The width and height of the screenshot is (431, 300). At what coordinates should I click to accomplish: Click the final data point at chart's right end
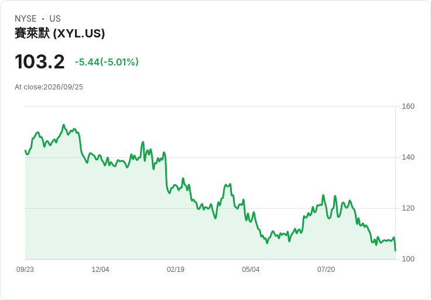tap(395, 250)
